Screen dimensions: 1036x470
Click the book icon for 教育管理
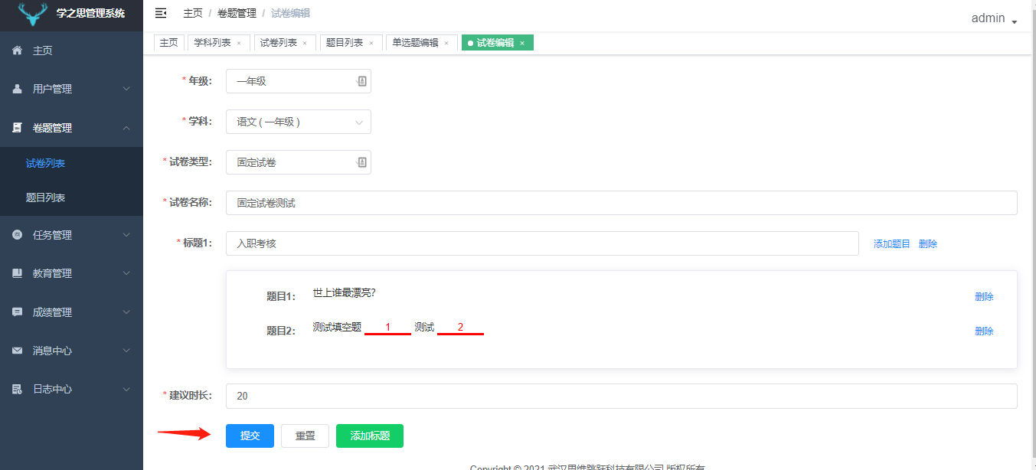[17, 273]
